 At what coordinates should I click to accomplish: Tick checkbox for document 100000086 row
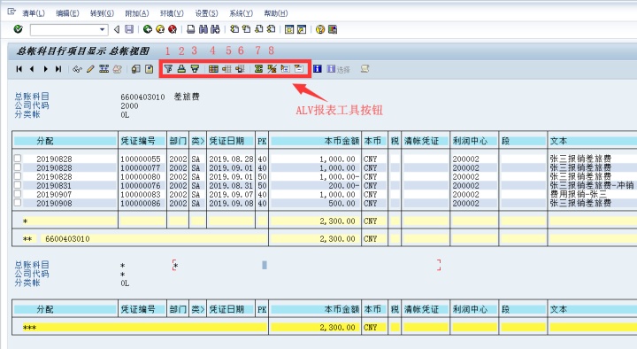(x=18, y=203)
